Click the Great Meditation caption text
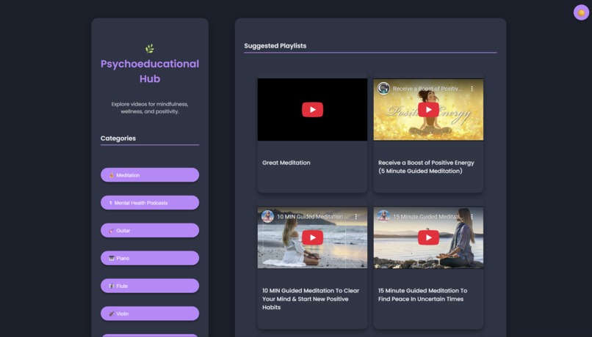The height and width of the screenshot is (337, 592). coord(286,163)
